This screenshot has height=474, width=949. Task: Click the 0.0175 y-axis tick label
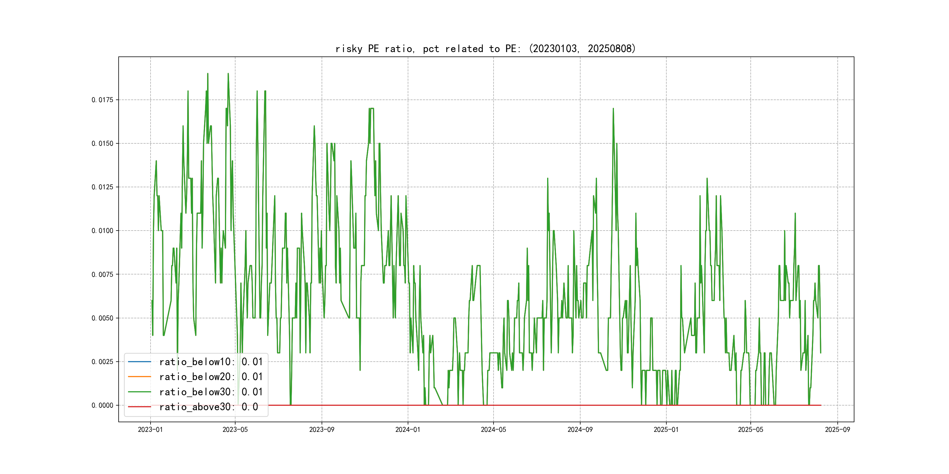[103, 100]
